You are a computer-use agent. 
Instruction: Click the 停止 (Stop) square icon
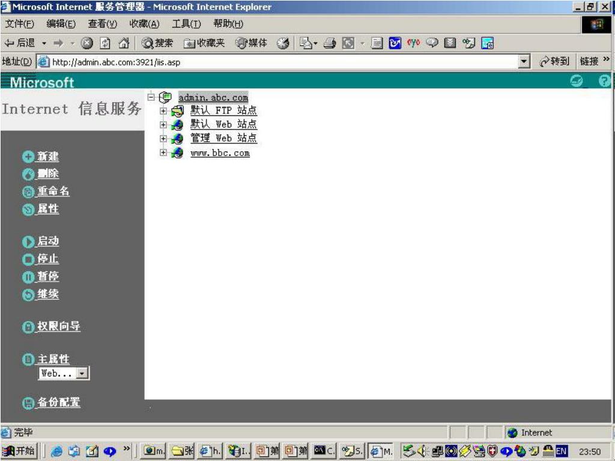28,259
